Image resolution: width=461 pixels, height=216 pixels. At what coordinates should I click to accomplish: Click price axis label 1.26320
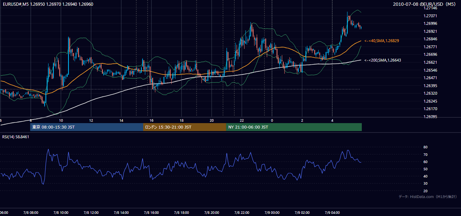pos(430,93)
